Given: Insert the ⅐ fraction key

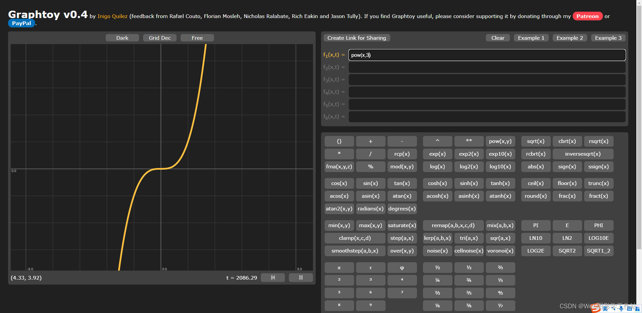Looking at the screenshot, I should click(500, 306).
